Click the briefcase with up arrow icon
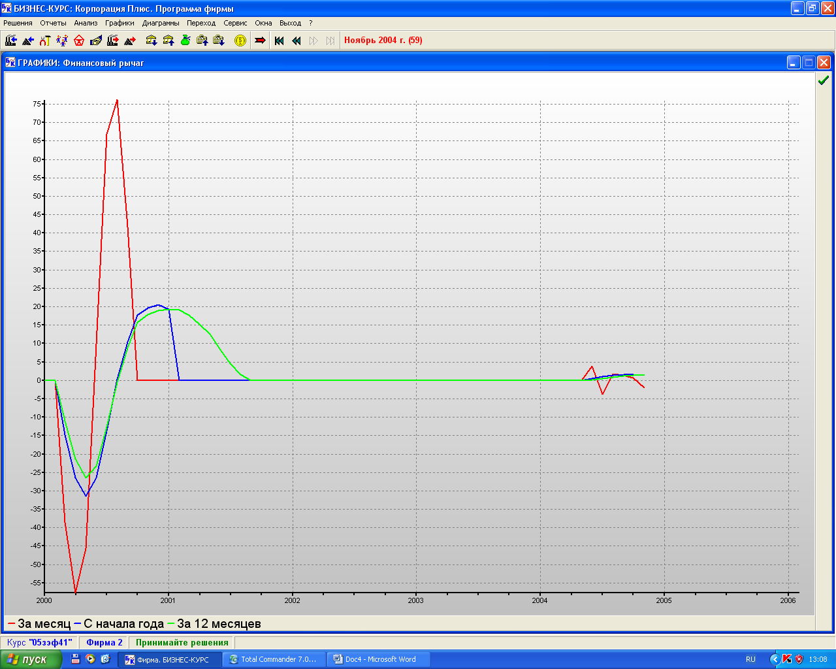This screenshot has height=669, width=836. pos(202,41)
